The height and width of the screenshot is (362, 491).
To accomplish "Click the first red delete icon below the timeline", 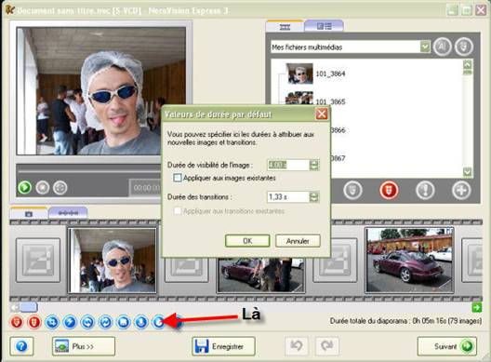I will pos(17,322).
